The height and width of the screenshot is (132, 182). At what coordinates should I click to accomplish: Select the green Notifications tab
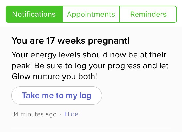(34, 14)
